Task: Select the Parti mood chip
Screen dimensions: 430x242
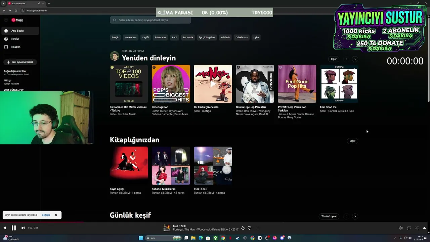Action: click(x=174, y=37)
